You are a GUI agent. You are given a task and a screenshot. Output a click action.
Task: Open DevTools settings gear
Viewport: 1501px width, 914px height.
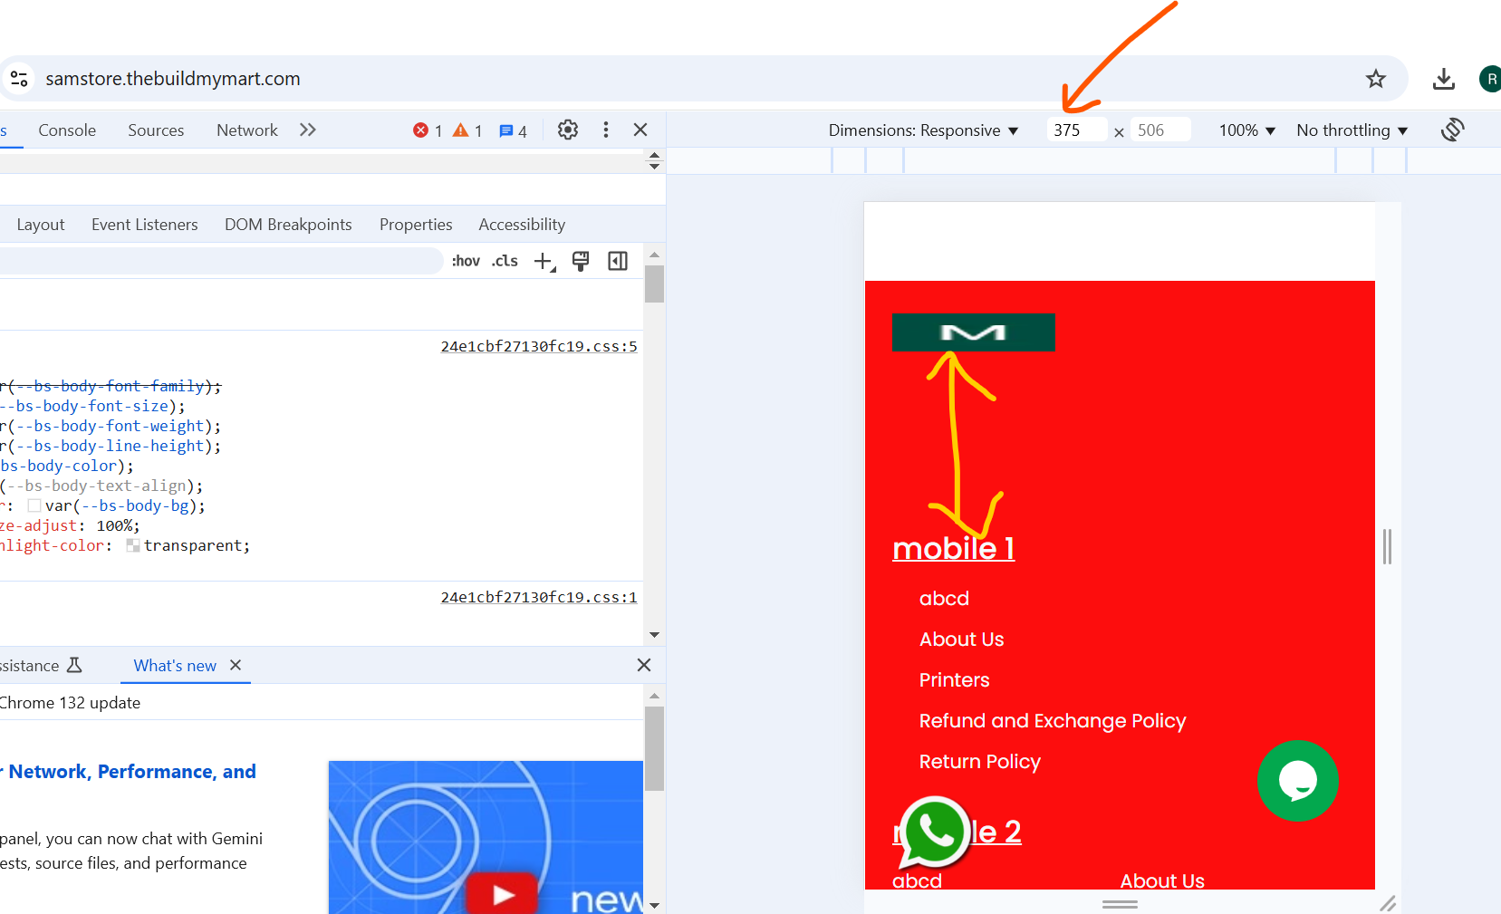click(x=568, y=130)
